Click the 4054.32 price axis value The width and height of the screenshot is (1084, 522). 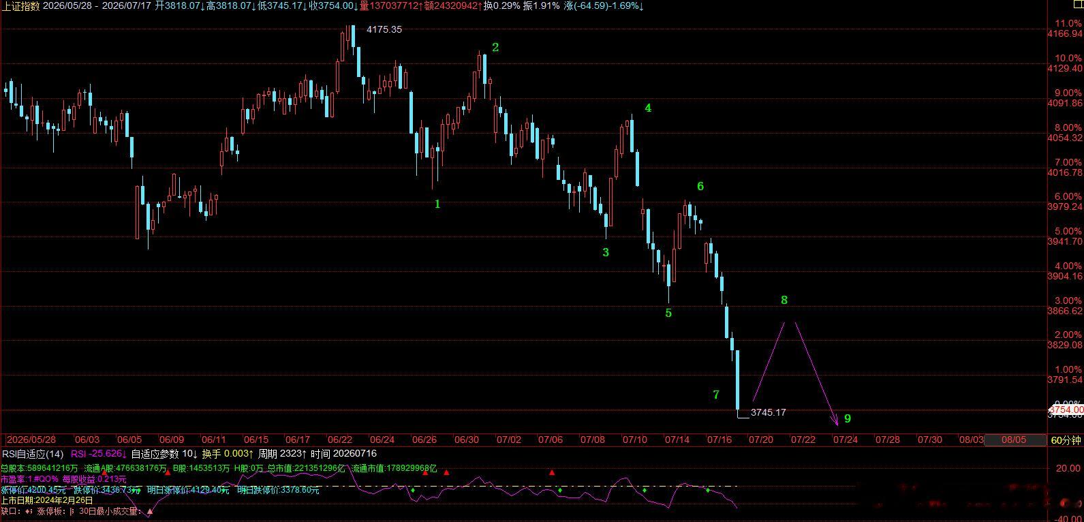(1065, 138)
